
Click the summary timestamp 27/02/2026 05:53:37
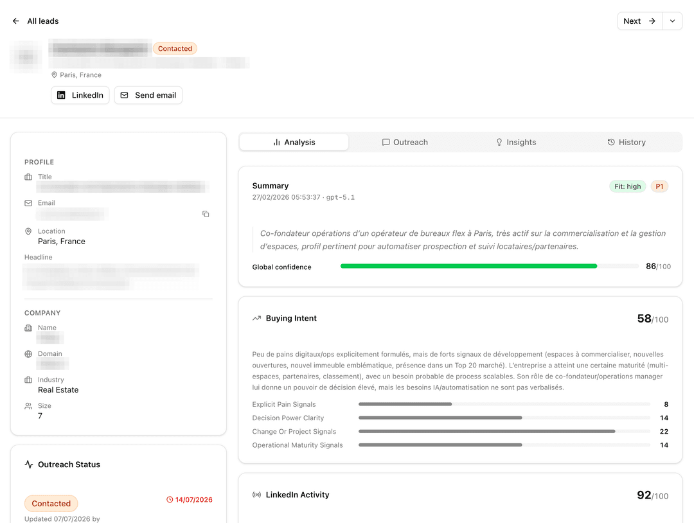[x=287, y=197]
